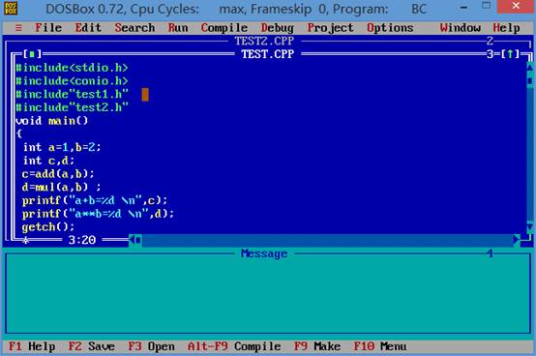Click F9 Make in status bar
Viewport: 536px width, 356px height.
pyautogui.click(x=317, y=346)
